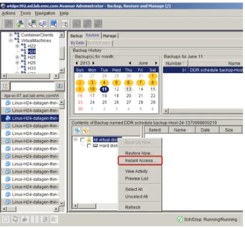Image resolution: width=245 pixels, height=228 pixels.
Task: Click the ContainerClients domain icon
Action: (x=17, y=34)
